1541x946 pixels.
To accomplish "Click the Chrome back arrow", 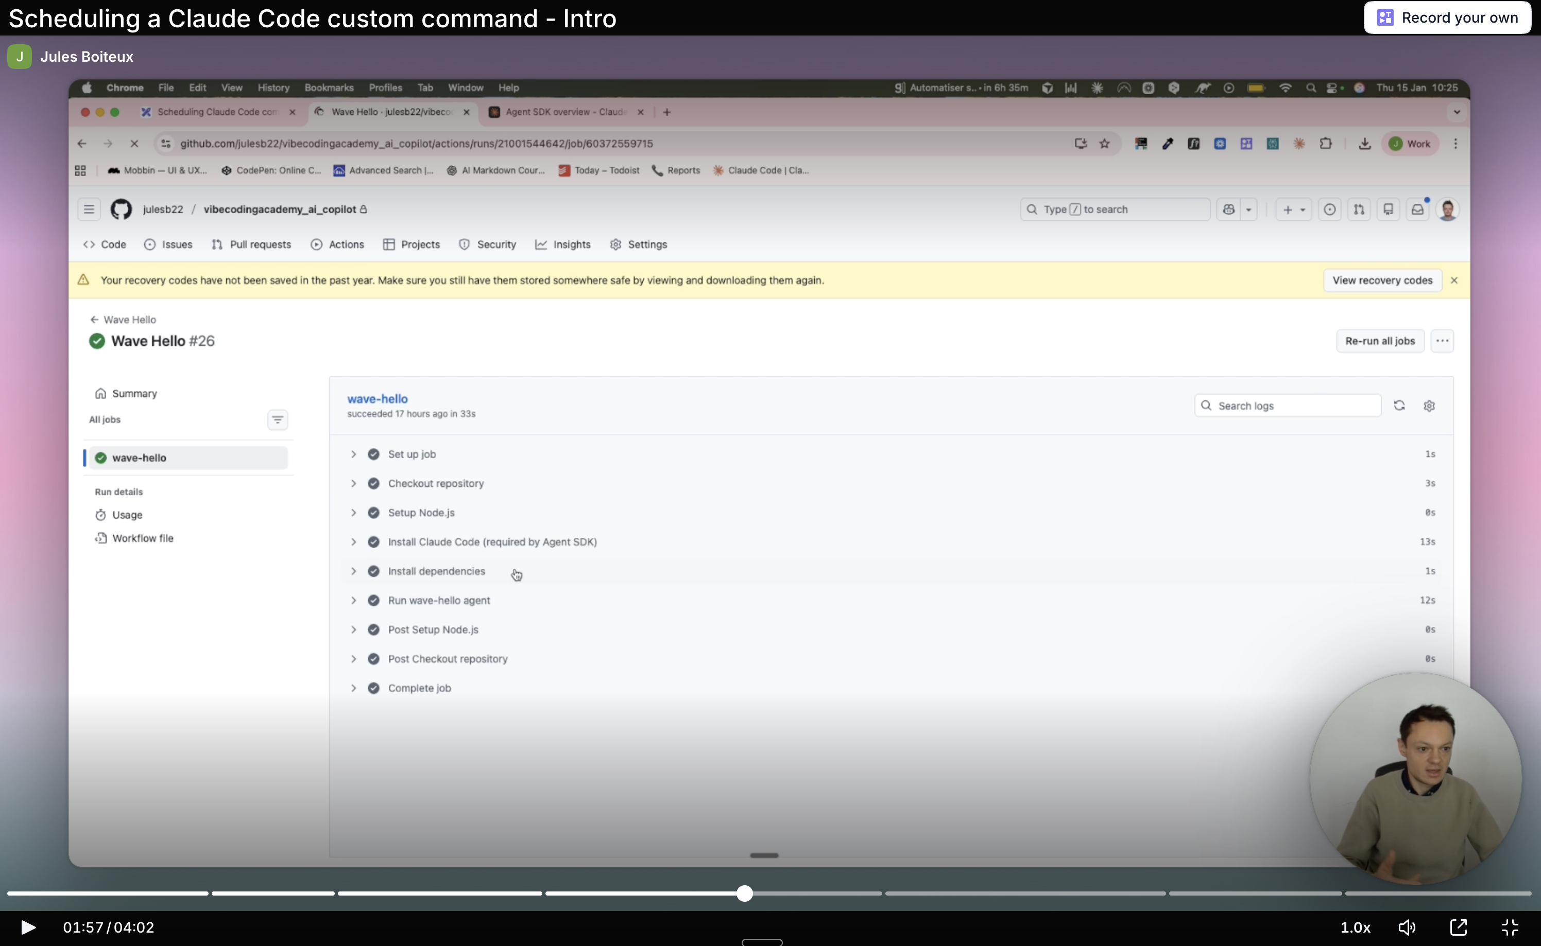I will point(82,144).
